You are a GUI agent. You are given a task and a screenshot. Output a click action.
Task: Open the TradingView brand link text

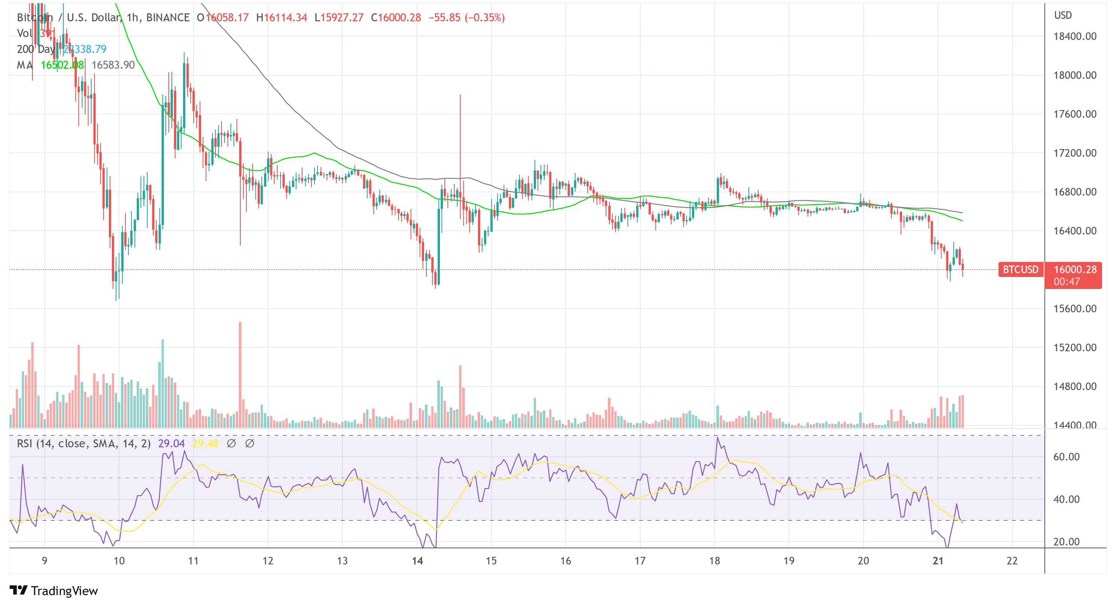[x=64, y=590]
